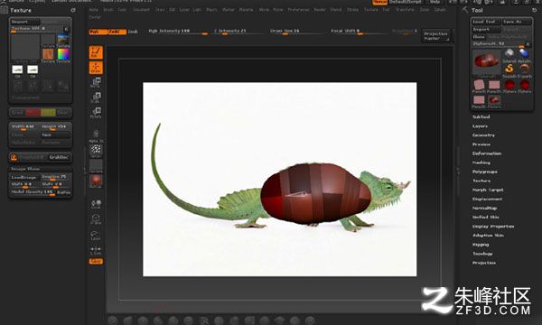Expand the Projection subpalette
The height and width of the screenshot is (325, 542).
pos(484,263)
